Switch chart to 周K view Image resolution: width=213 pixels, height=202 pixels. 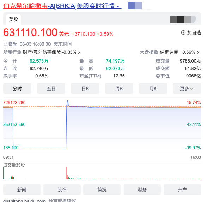(119, 88)
